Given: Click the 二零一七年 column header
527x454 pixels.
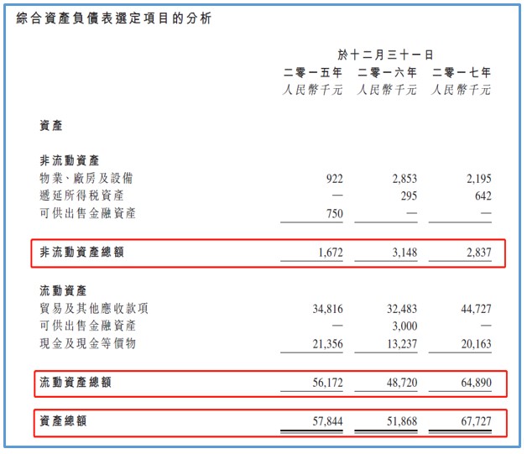Looking at the screenshot, I should click(x=461, y=73).
